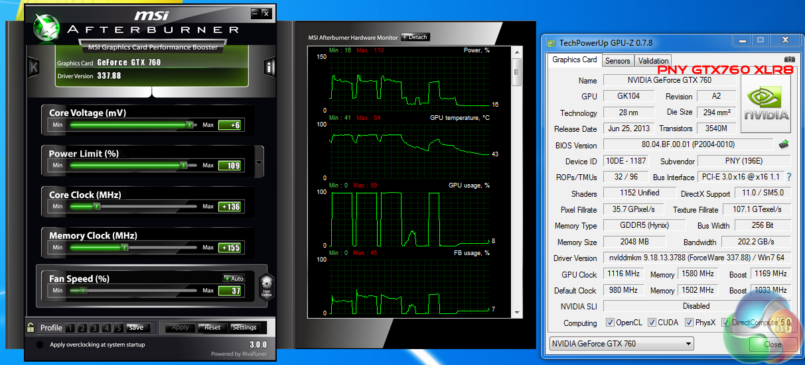
Task: Select profile slot 2
Action: point(82,328)
